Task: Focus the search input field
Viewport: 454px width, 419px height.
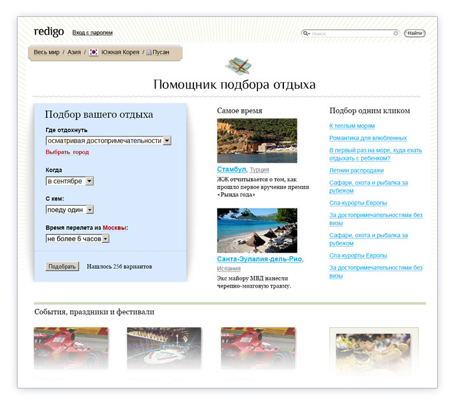Action: (x=350, y=33)
